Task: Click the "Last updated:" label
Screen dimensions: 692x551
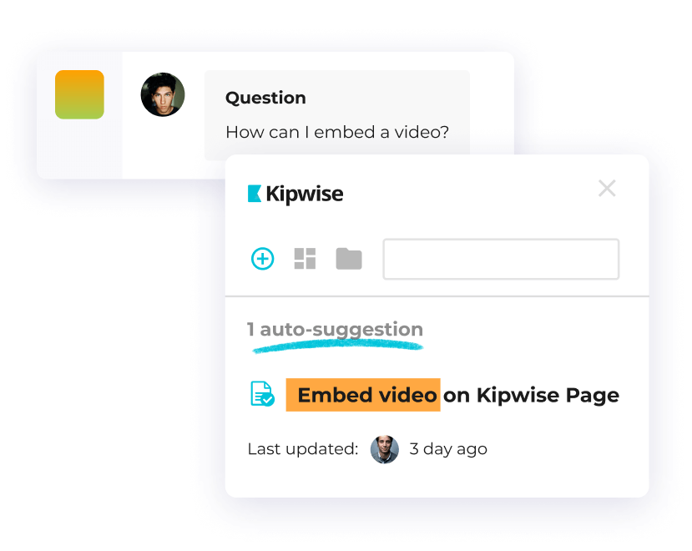Action: point(303,449)
